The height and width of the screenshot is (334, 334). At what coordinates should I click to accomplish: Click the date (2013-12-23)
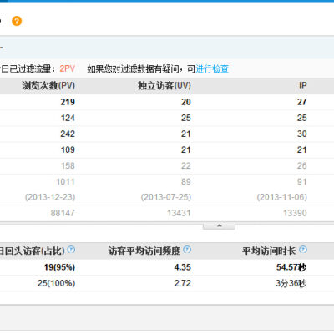click(x=50, y=197)
